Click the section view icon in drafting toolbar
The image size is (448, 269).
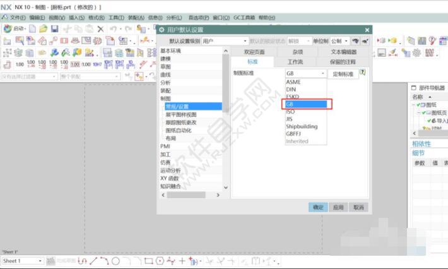click(64, 41)
